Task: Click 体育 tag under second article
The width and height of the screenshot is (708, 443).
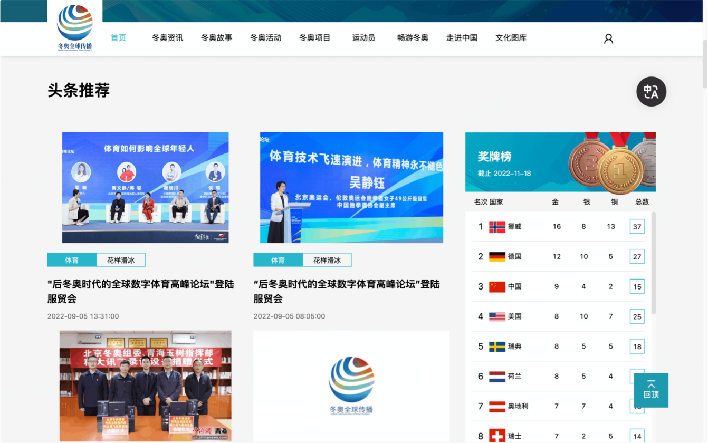Action: pos(278,260)
